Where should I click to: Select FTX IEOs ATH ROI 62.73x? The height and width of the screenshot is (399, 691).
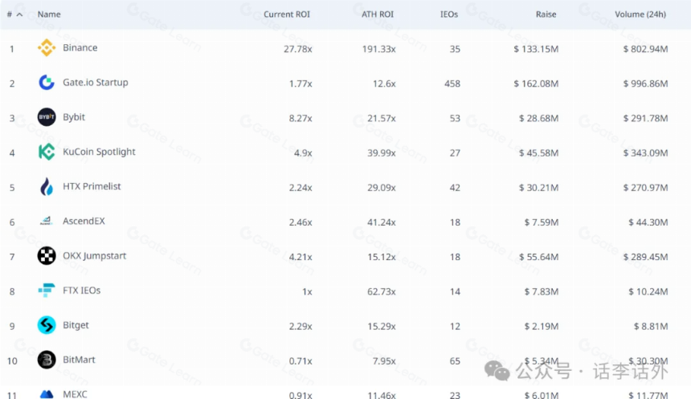(382, 291)
